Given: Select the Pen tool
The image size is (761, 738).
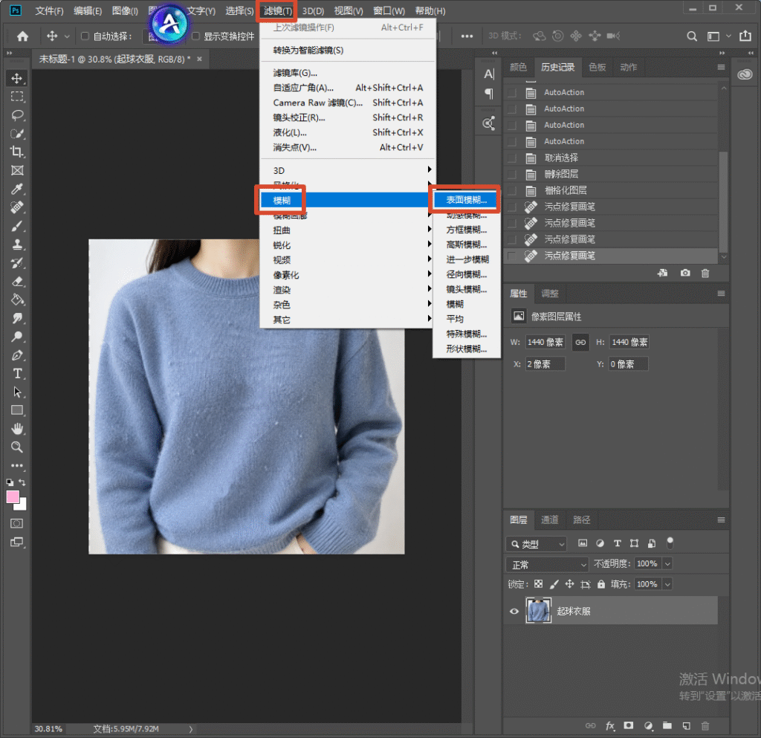Looking at the screenshot, I should [17, 355].
